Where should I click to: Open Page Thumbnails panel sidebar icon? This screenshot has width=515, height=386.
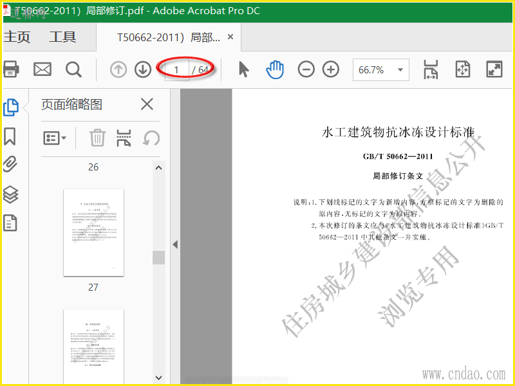(x=11, y=107)
